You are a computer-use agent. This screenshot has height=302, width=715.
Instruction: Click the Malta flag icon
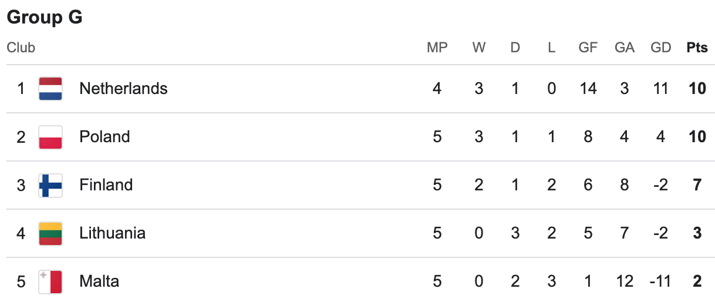[50, 281]
